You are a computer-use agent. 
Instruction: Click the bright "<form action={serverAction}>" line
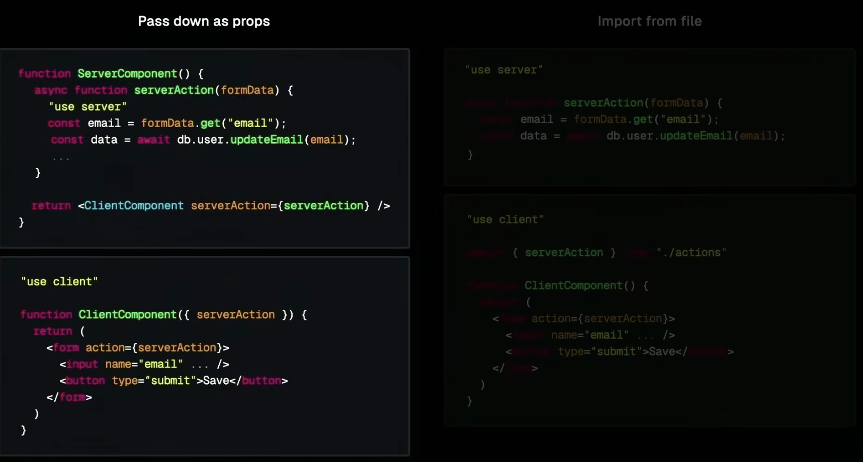(x=138, y=348)
